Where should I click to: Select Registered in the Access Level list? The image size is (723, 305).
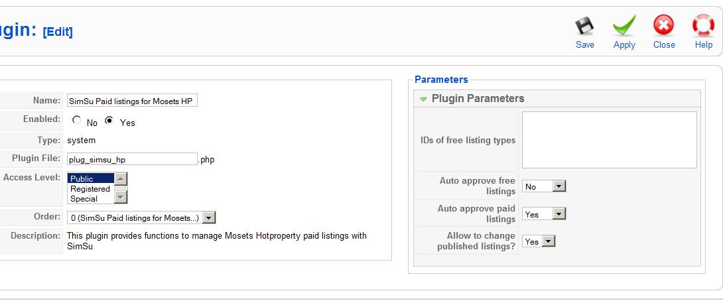[90, 189]
